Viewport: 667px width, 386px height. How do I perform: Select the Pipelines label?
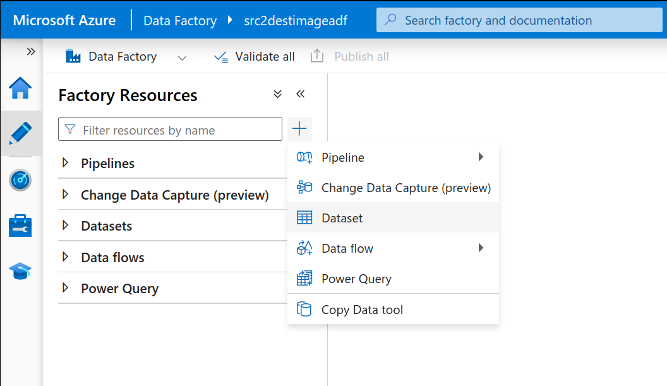(x=107, y=164)
